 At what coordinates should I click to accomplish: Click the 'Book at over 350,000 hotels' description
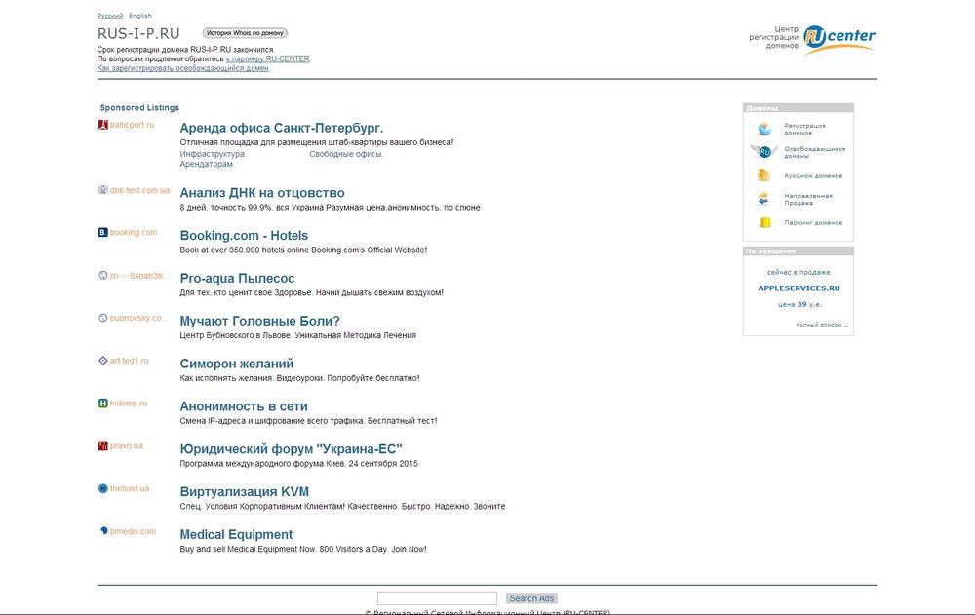pyautogui.click(x=303, y=250)
